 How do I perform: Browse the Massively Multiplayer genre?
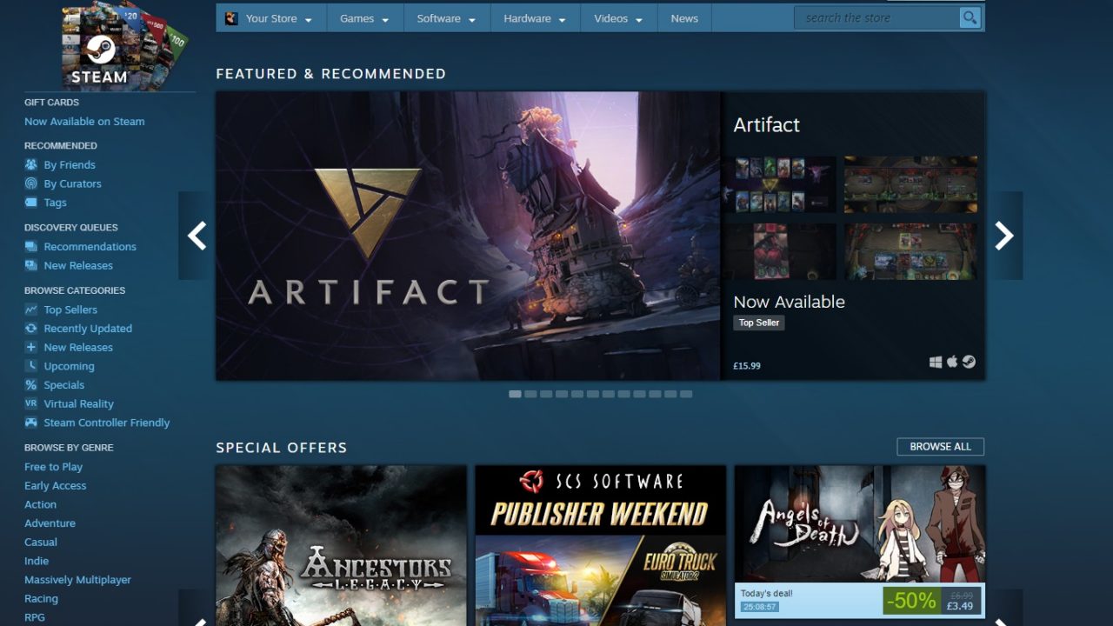tap(78, 580)
